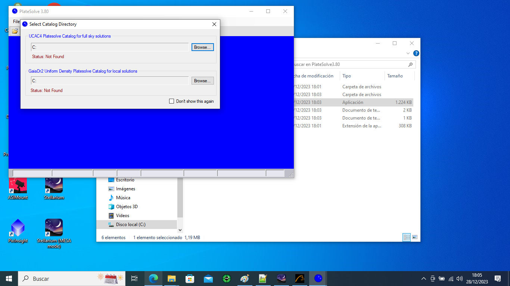Select the Aplicación file row in Explorer

pyautogui.click(x=354, y=102)
